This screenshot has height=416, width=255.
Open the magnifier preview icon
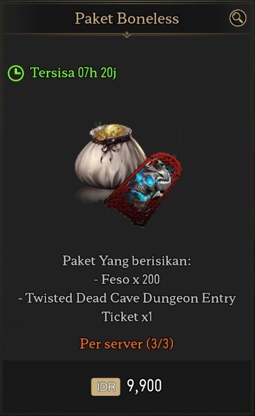237,18
